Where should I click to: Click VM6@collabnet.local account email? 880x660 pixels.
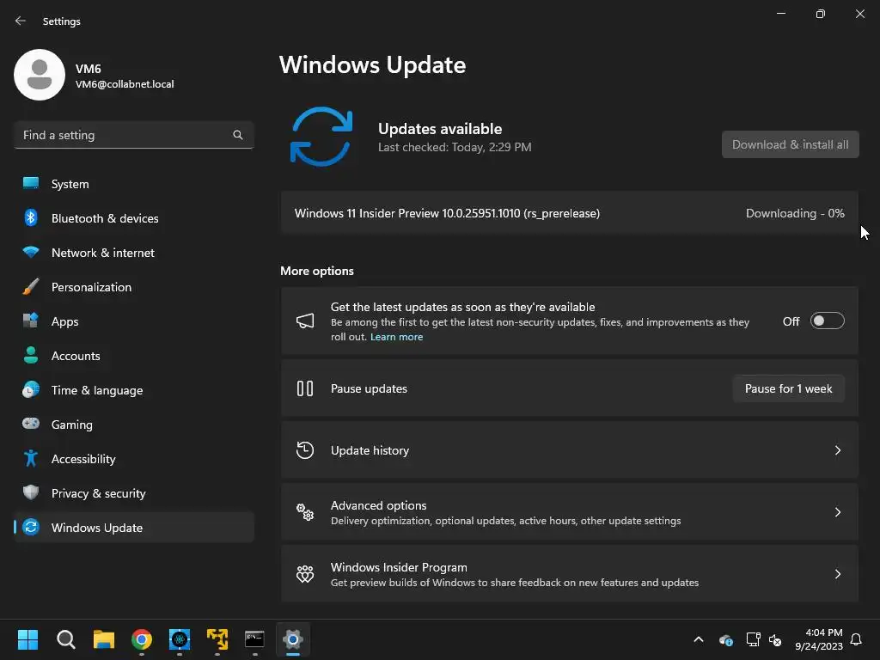[125, 84]
